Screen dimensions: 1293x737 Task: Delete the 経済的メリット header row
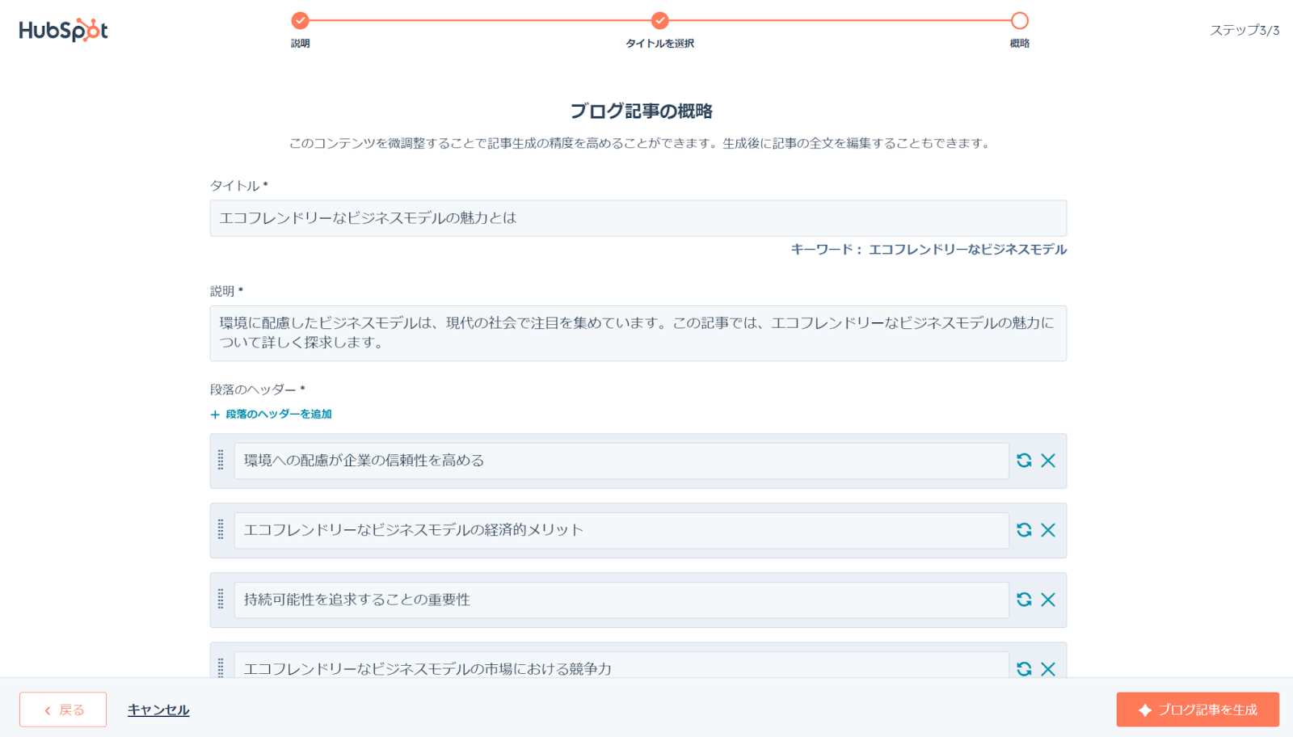[1048, 530]
